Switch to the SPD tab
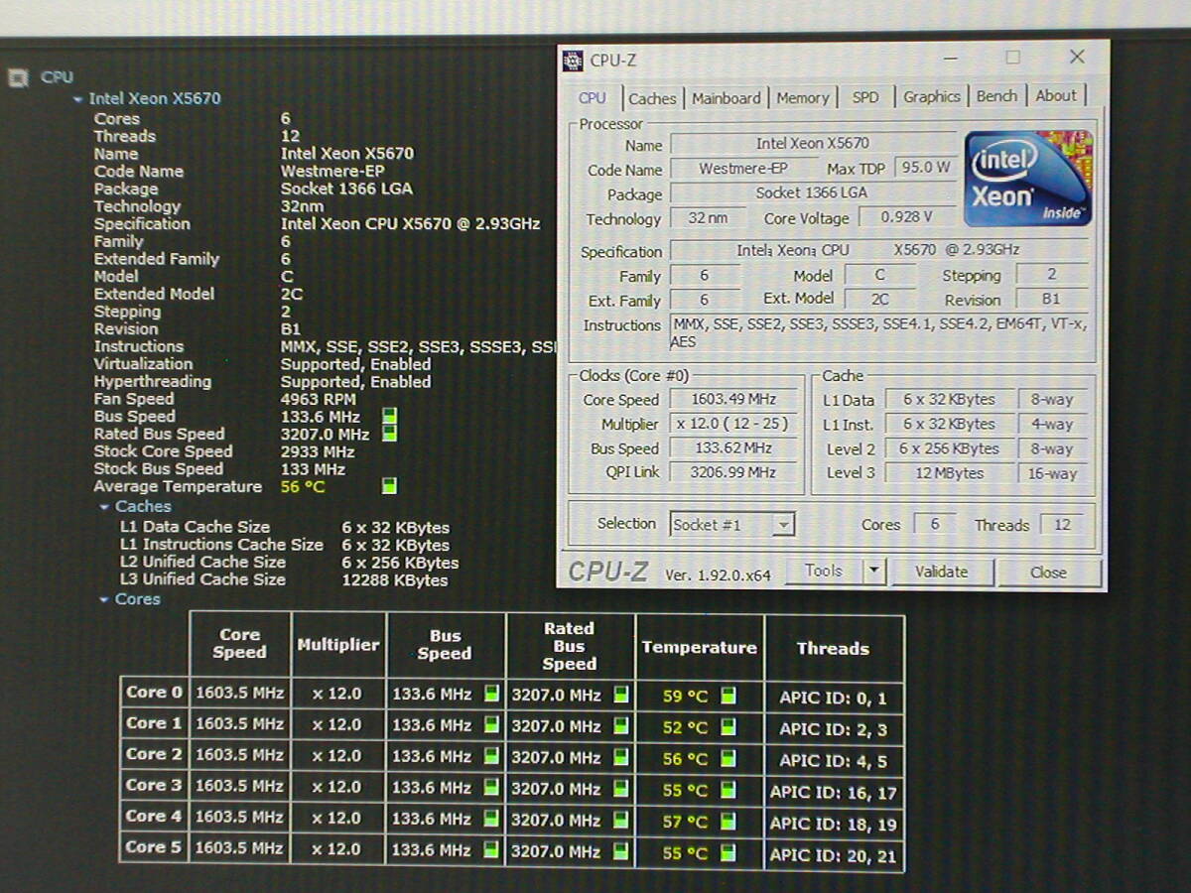The image size is (1191, 893). point(865,97)
